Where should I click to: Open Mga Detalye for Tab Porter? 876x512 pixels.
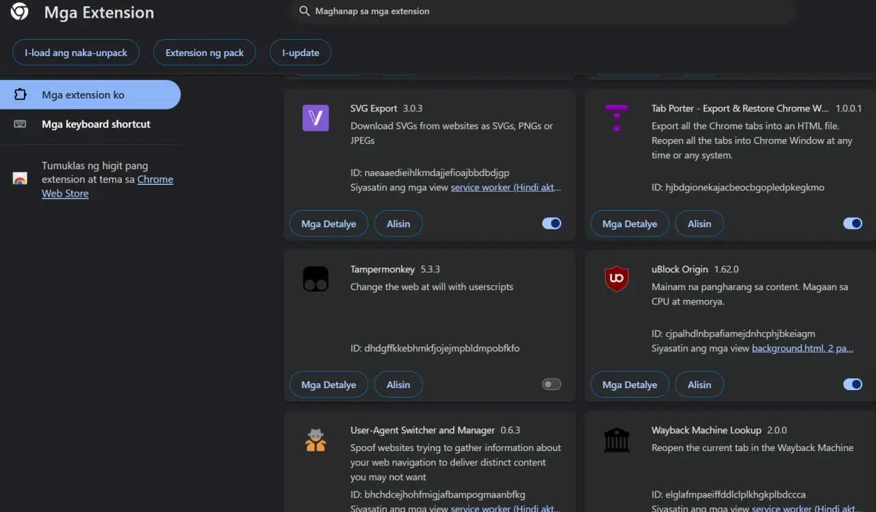point(630,224)
